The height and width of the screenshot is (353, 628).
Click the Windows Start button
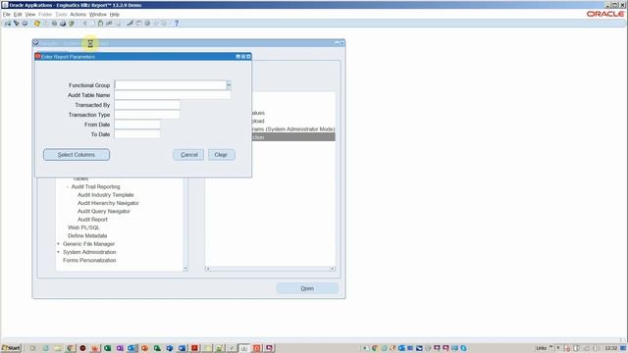tap(11, 348)
